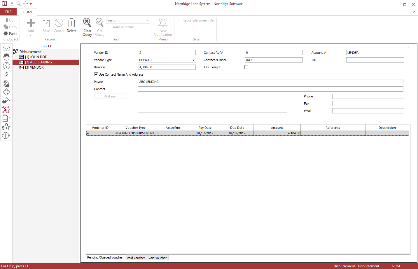418x269 pixels.
Task: Toggle the Auto wildcard checkbox
Action: pos(110,27)
